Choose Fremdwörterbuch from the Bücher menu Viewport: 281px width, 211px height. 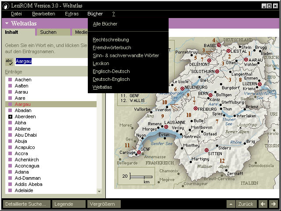[x=112, y=47]
